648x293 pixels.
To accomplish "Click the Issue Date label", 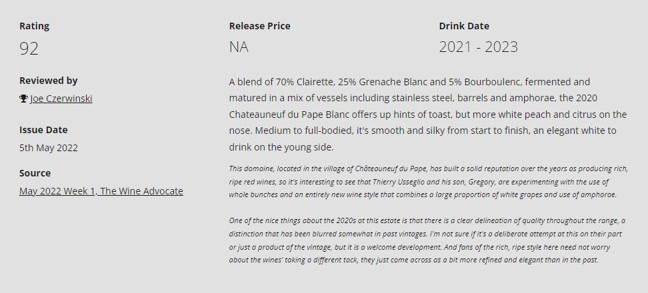I will pyautogui.click(x=43, y=130).
